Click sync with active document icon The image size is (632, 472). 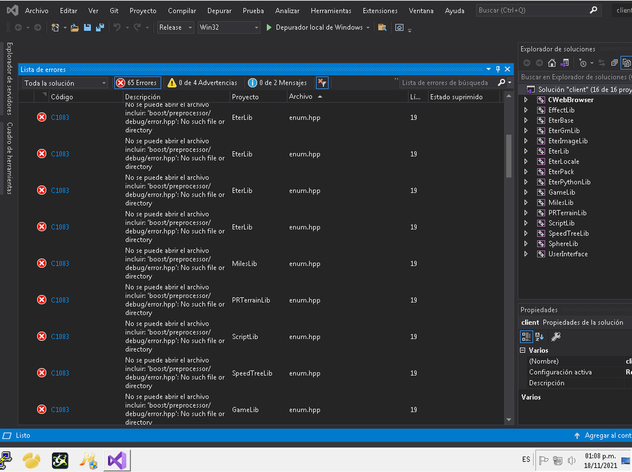(602, 63)
